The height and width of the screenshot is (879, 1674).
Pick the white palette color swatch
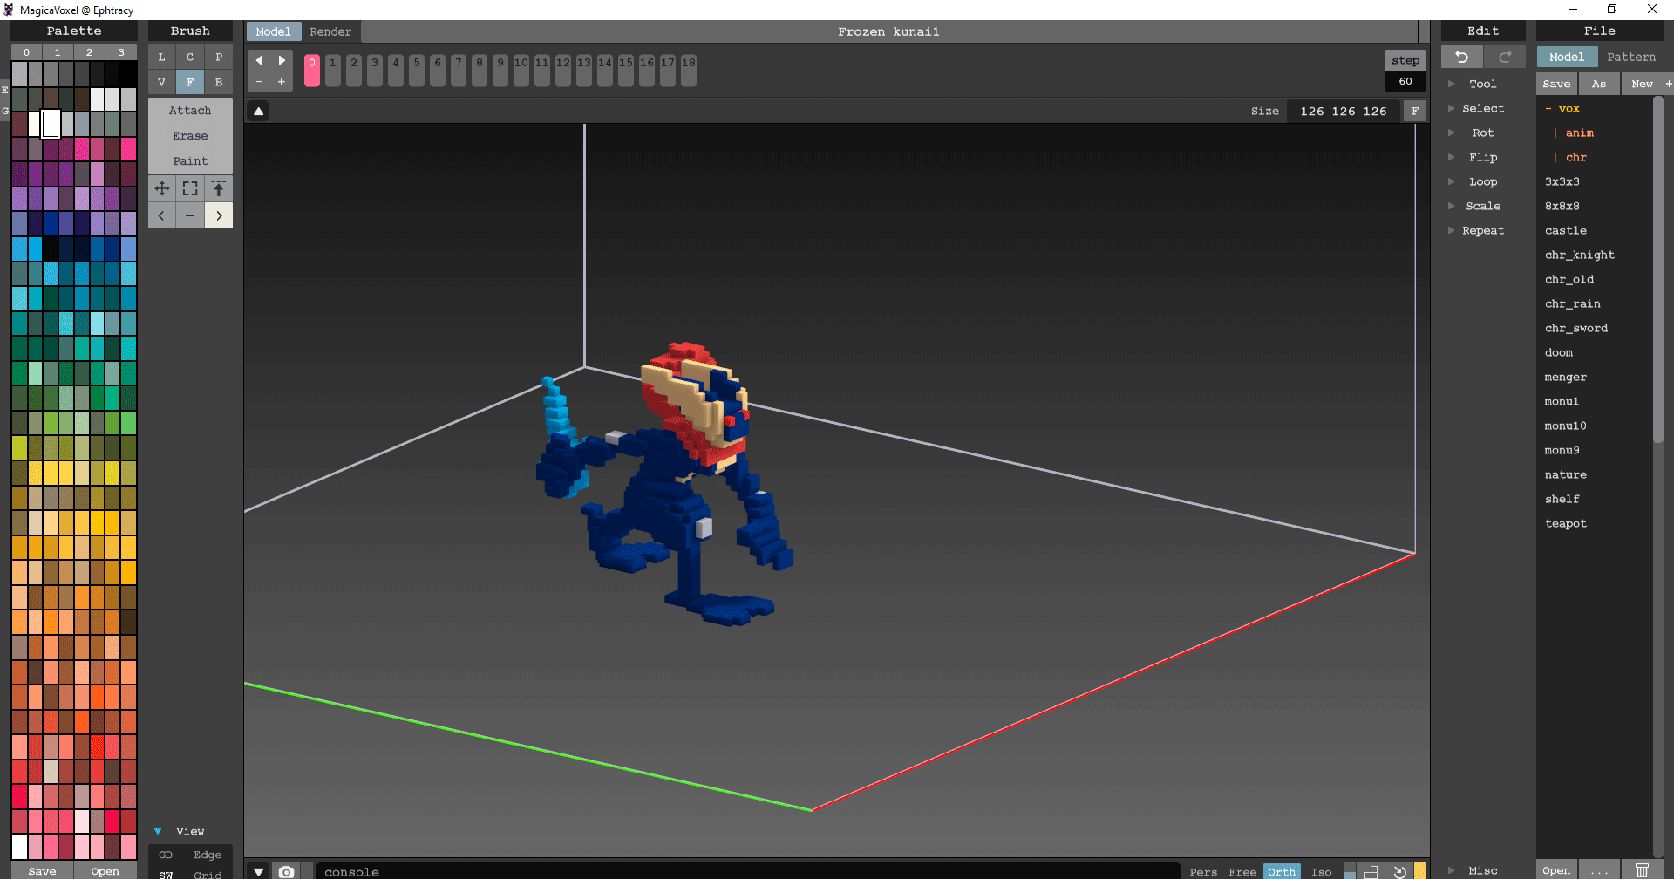pos(51,124)
